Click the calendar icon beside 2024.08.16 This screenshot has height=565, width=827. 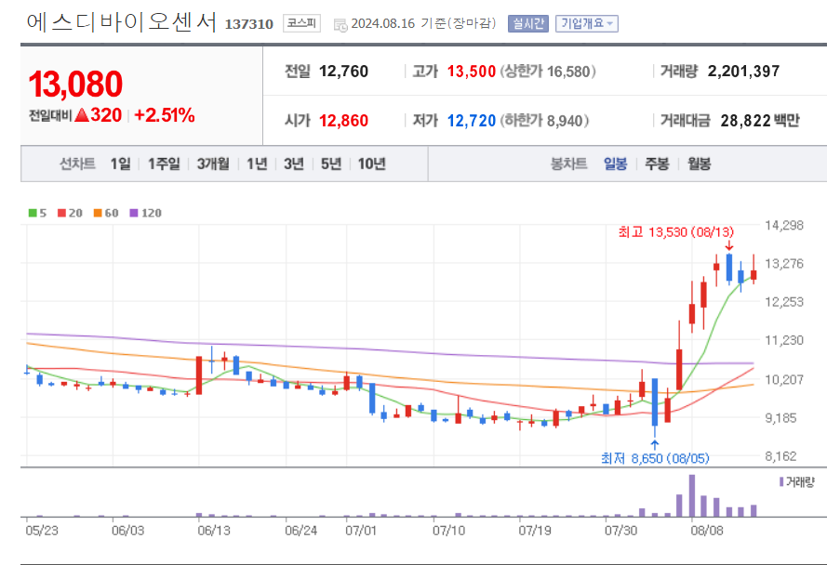pyautogui.click(x=339, y=24)
